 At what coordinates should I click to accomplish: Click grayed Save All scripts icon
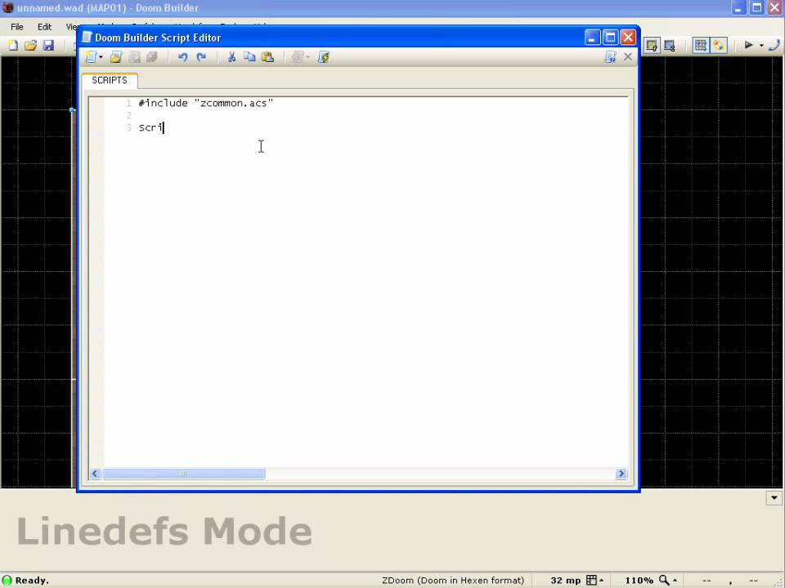coord(152,57)
